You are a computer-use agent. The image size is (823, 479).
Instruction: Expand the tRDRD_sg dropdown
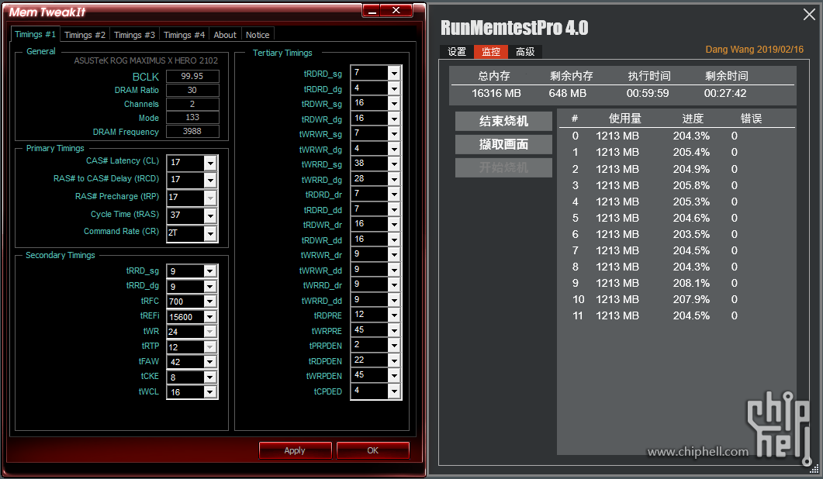[394, 73]
